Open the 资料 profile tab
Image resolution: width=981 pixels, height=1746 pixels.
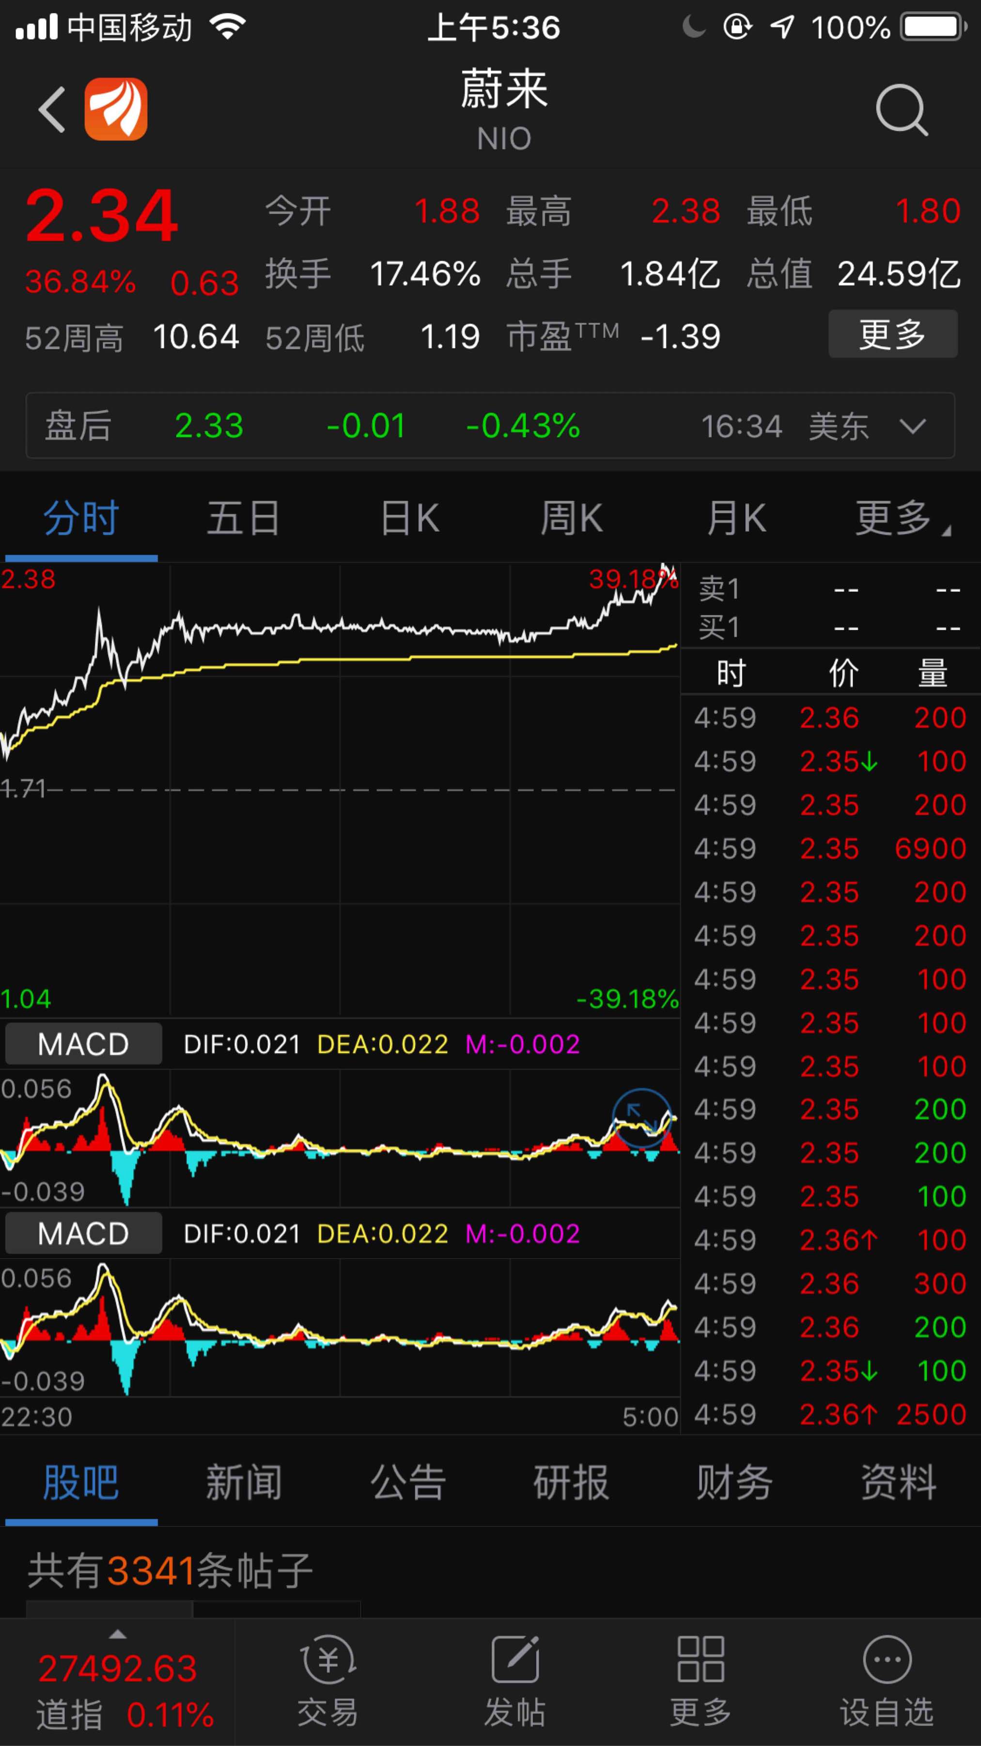point(899,1482)
